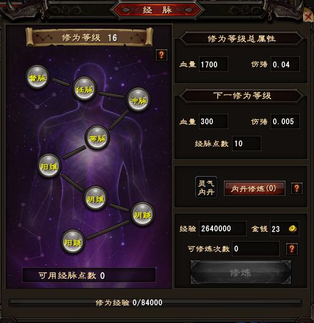314x323 pixels.
Task: Select the 阴维 meridian orb
Action: tap(95, 198)
